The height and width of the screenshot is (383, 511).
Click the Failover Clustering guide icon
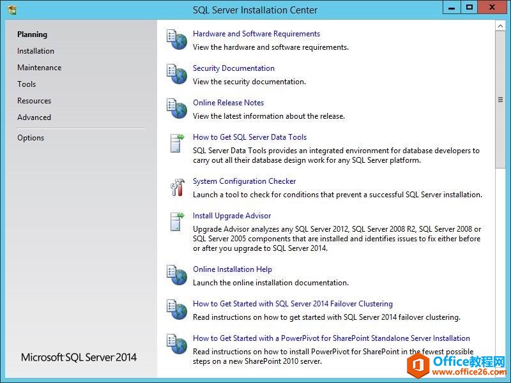point(176,310)
